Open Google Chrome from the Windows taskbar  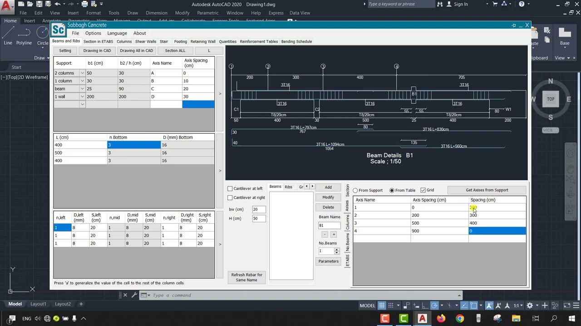point(460,318)
